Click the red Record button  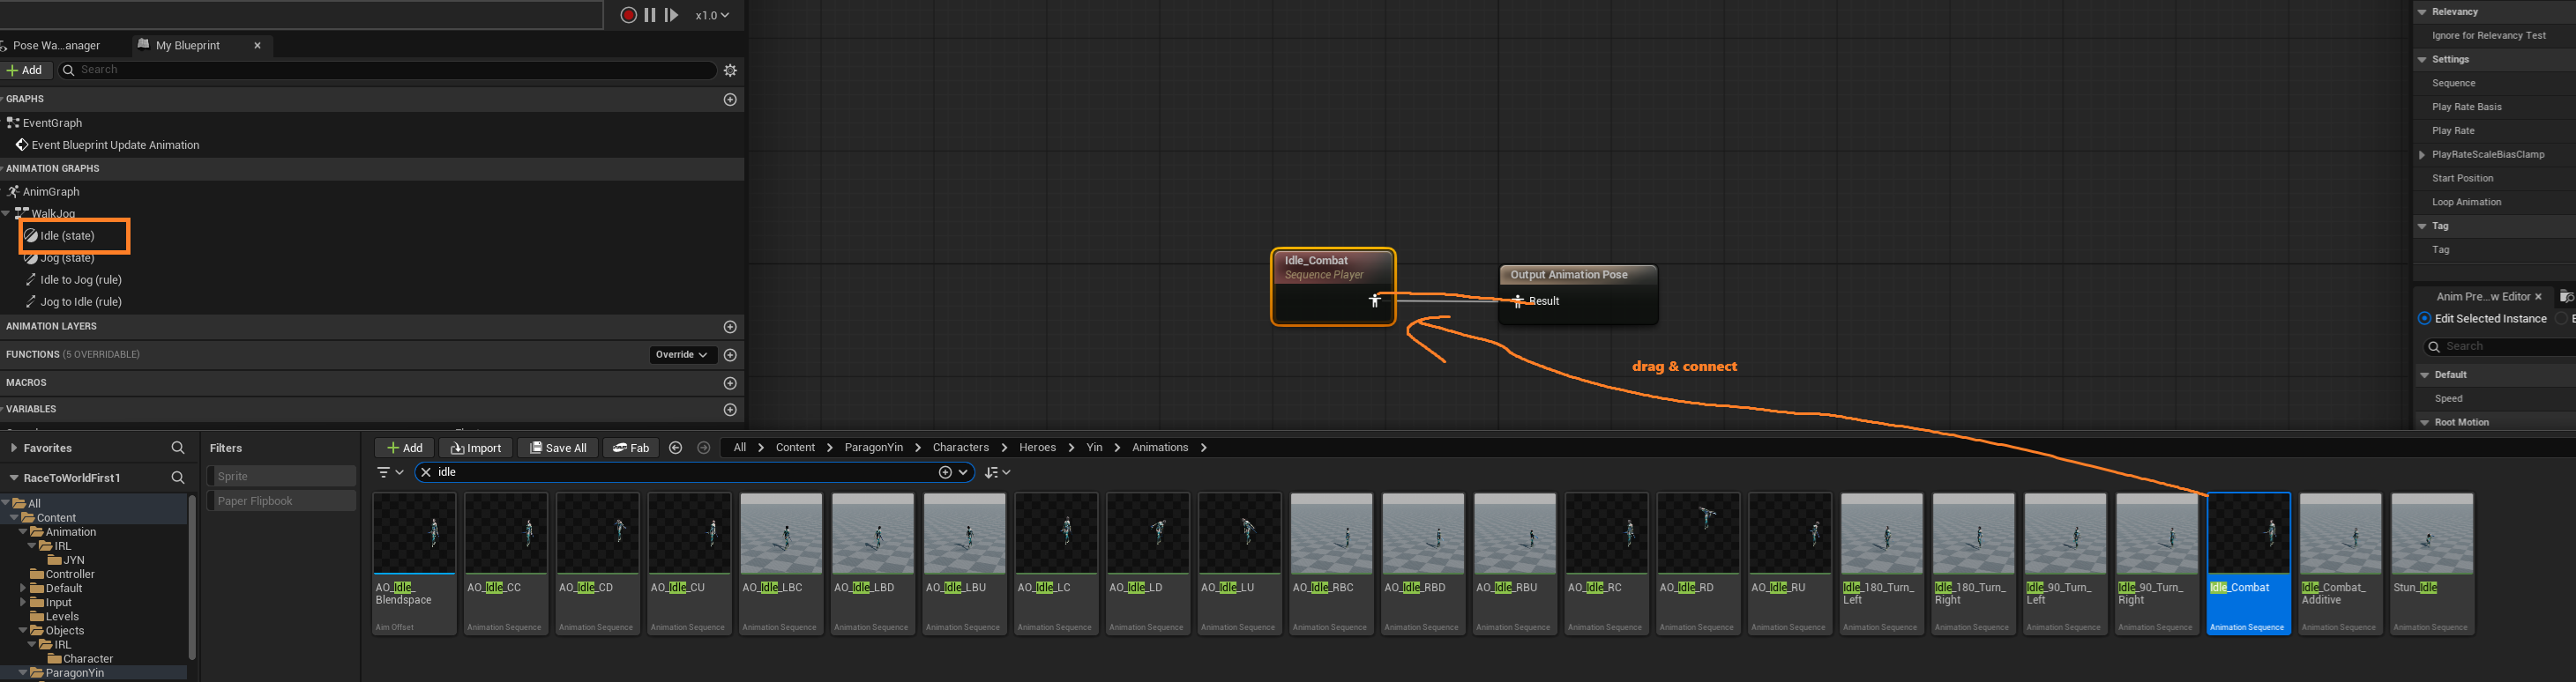pos(628,15)
